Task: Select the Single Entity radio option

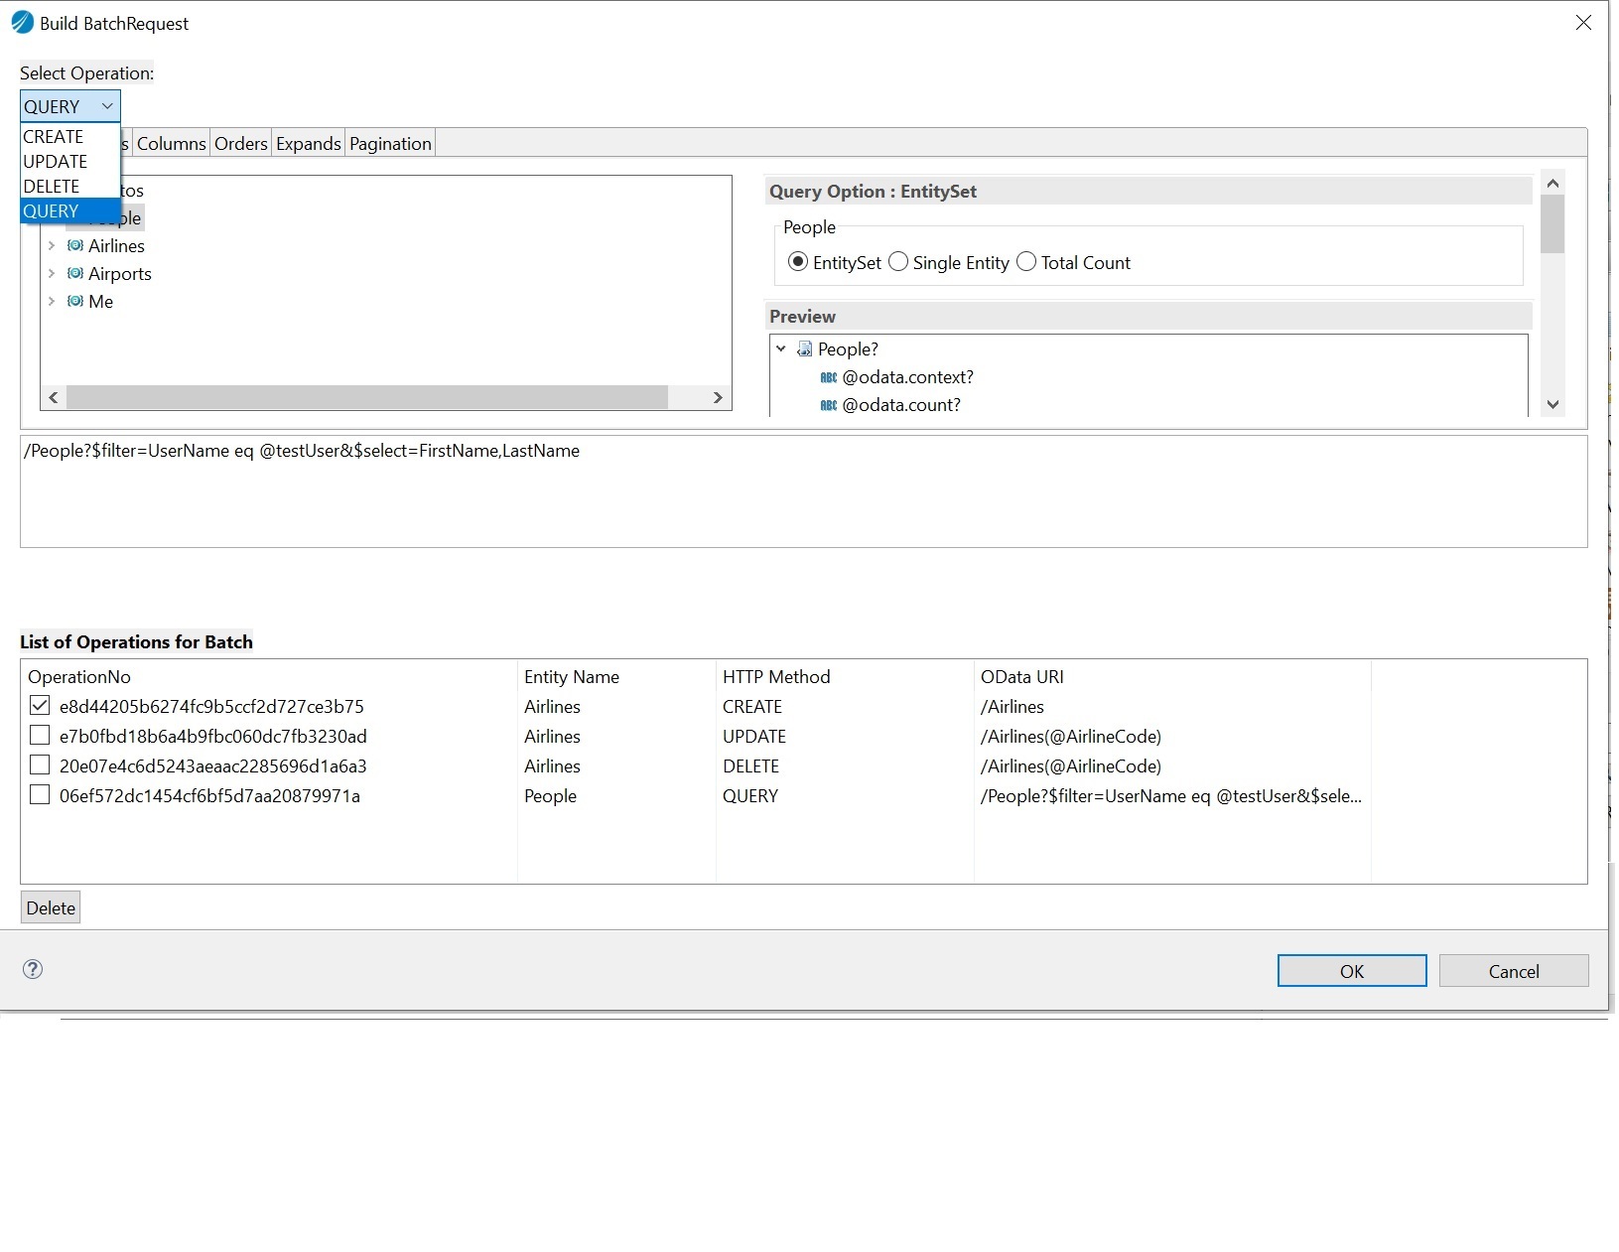Action: 898,262
